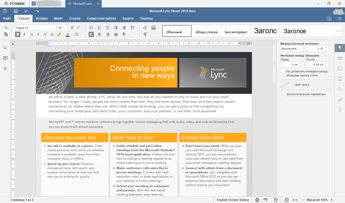Apply the Обычный style
The image size is (345, 203).
click(x=177, y=31)
